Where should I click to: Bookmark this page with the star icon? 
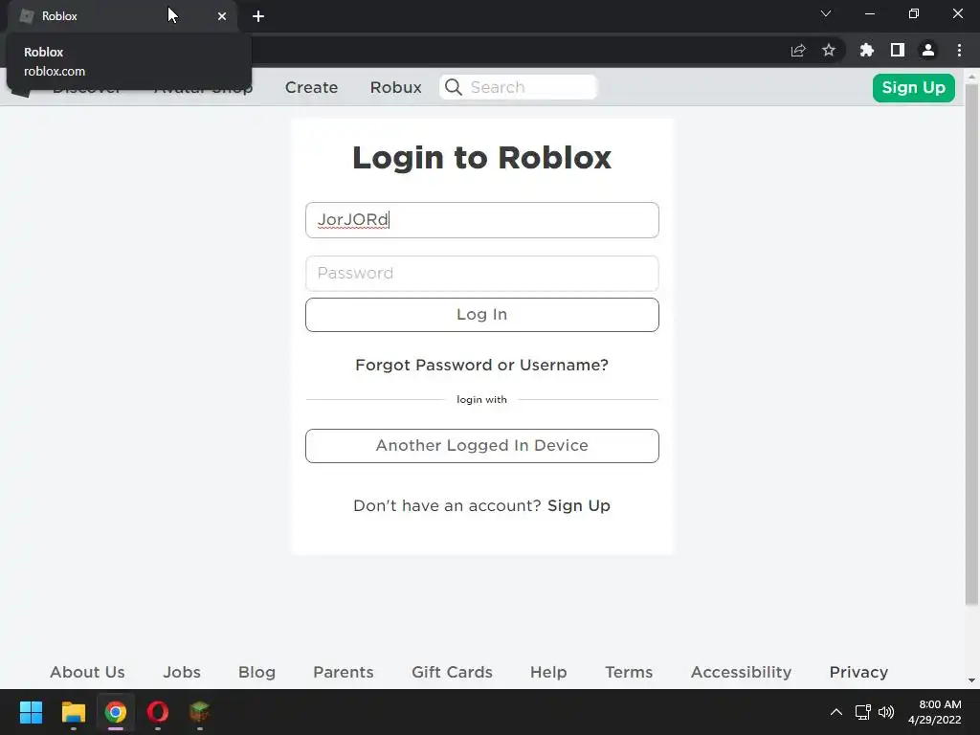click(829, 50)
